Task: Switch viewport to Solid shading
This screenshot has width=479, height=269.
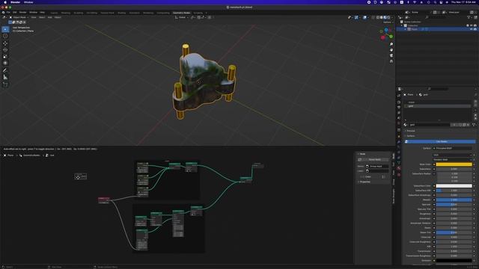Action: click(381, 17)
